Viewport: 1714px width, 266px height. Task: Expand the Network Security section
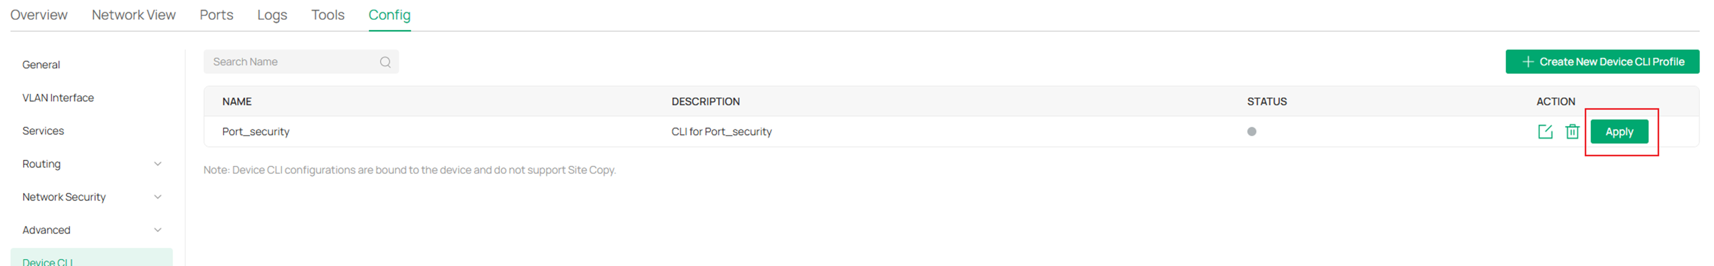click(158, 197)
